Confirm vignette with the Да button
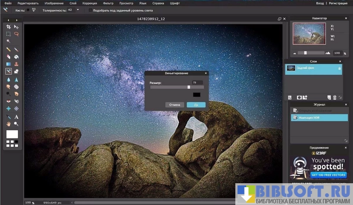Screen dimensions: 353x205 196,105
